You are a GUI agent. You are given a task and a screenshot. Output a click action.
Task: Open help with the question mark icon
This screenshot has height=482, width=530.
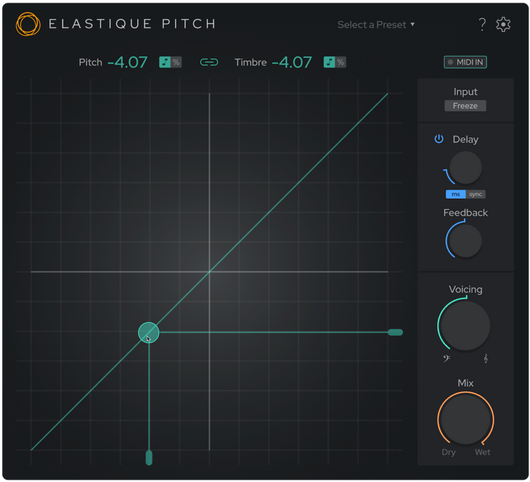(483, 25)
